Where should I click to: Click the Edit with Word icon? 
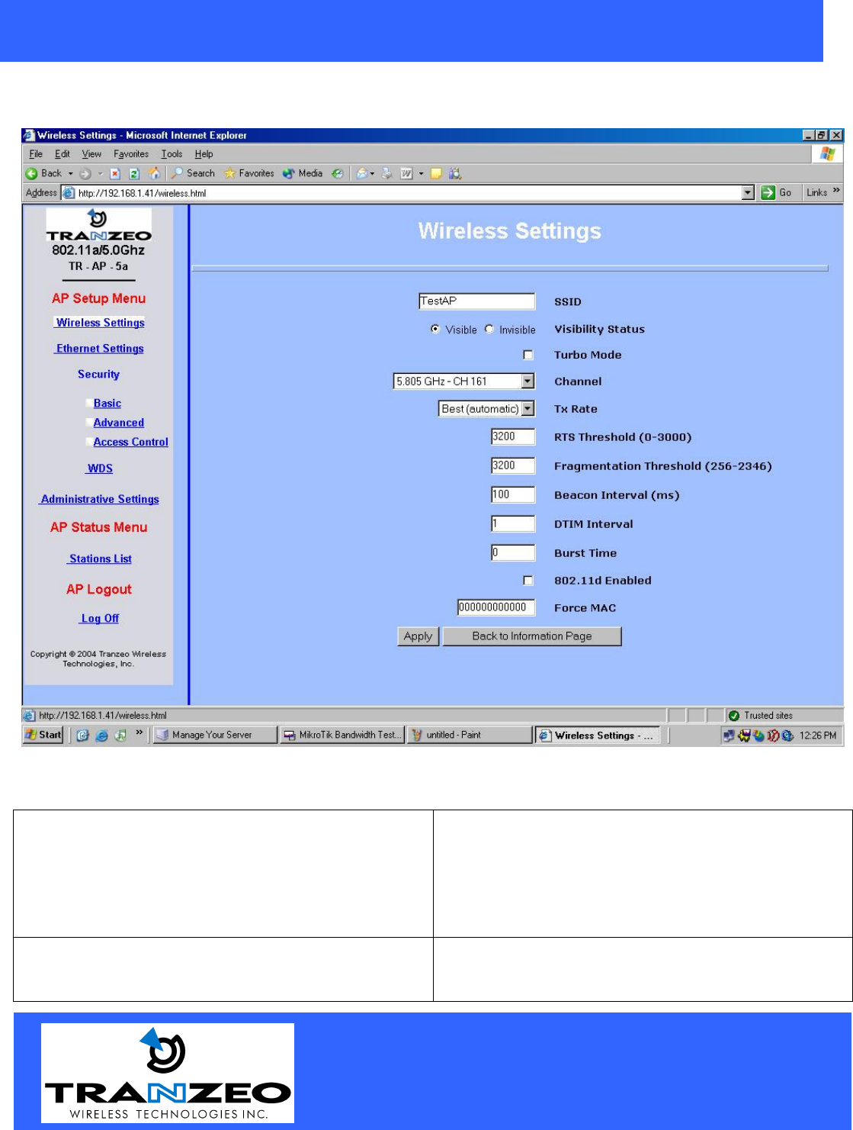pos(406,174)
